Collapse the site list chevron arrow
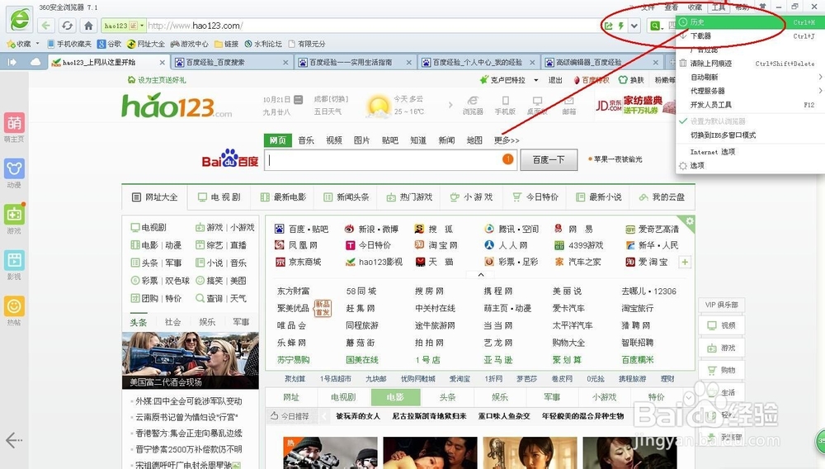Image resolution: width=825 pixels, height=469 pixels. [x=480, y=275]
